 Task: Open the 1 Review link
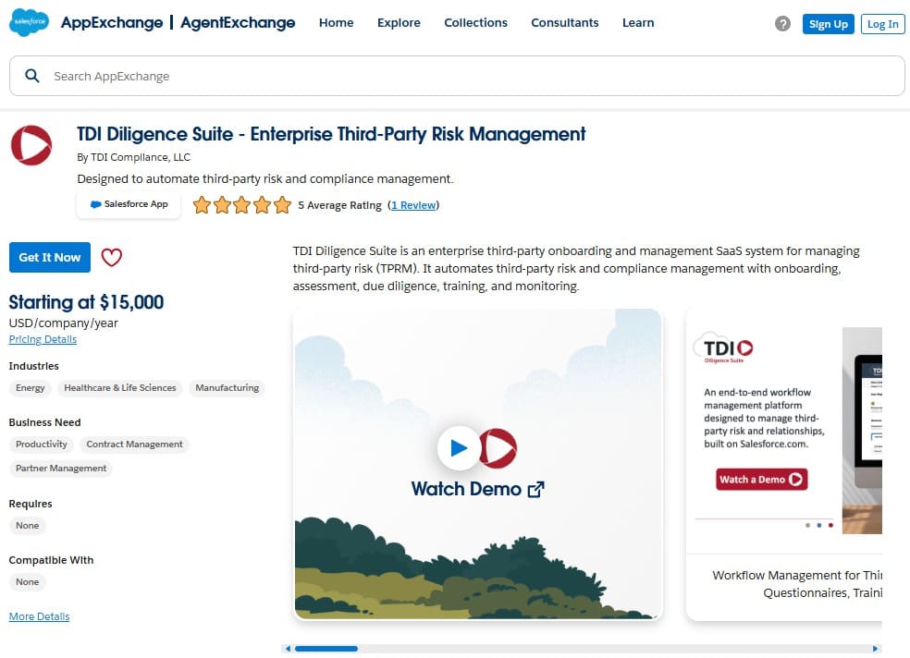coord(413,205)
